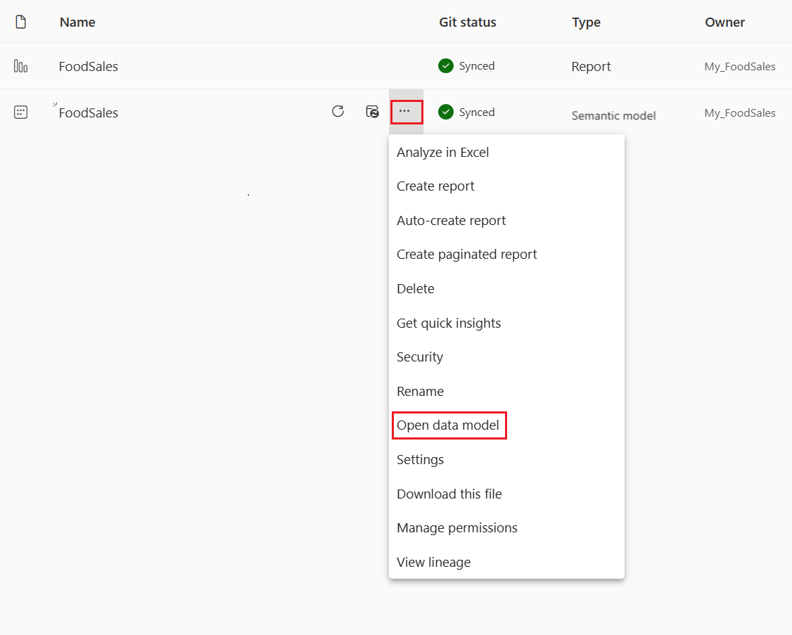This screenshot has height=635, width=792.
Task: Click the report bar-chart icon for FoodSales
Action: (20, 65)
